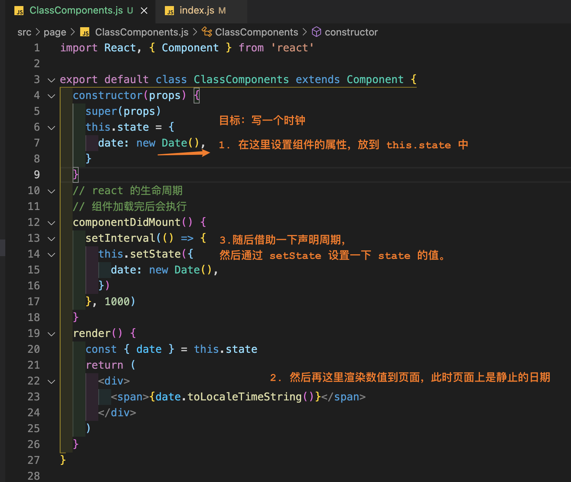
Task: Select page in the breadcrumb
Action: (55, 32)
